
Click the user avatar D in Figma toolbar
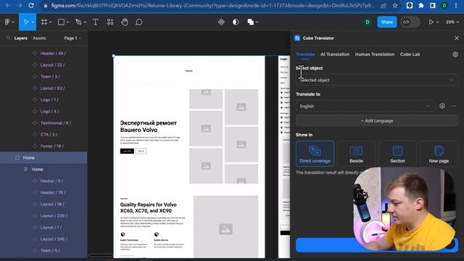[x=368, y=22]
